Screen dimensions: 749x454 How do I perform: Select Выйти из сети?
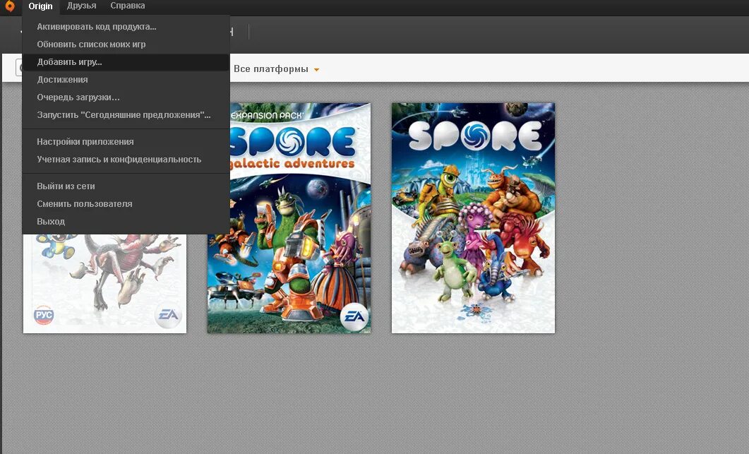(x=126, y=186)
